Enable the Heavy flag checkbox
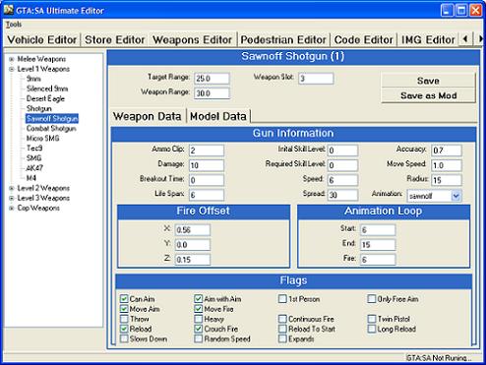The height and width of the screenshot is (365, 486). [199, 319]
